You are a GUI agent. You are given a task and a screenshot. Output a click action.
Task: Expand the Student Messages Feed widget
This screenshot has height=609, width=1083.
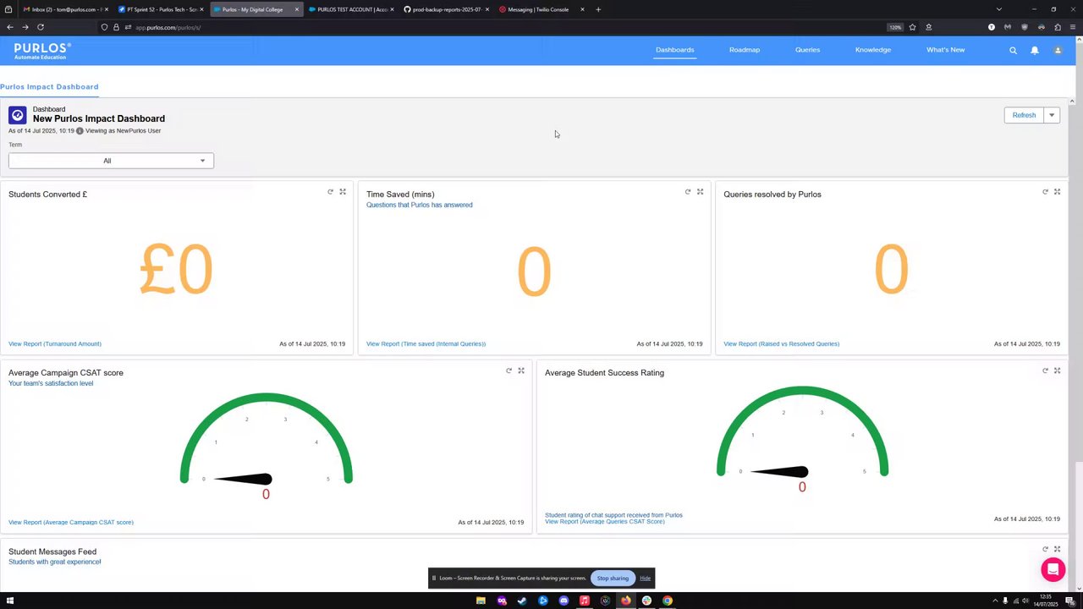(x=1057, y=549)
